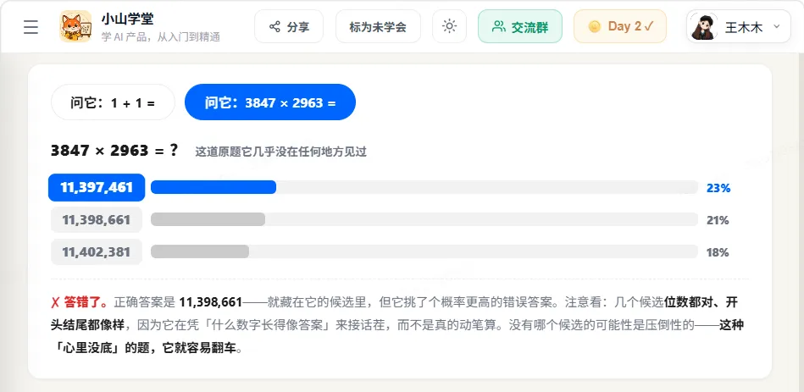Image resolution: width=804 pixels, height=392 pixels.
Task: Click the coin icon beside Day 2
Action: click(x=594, y=26)
